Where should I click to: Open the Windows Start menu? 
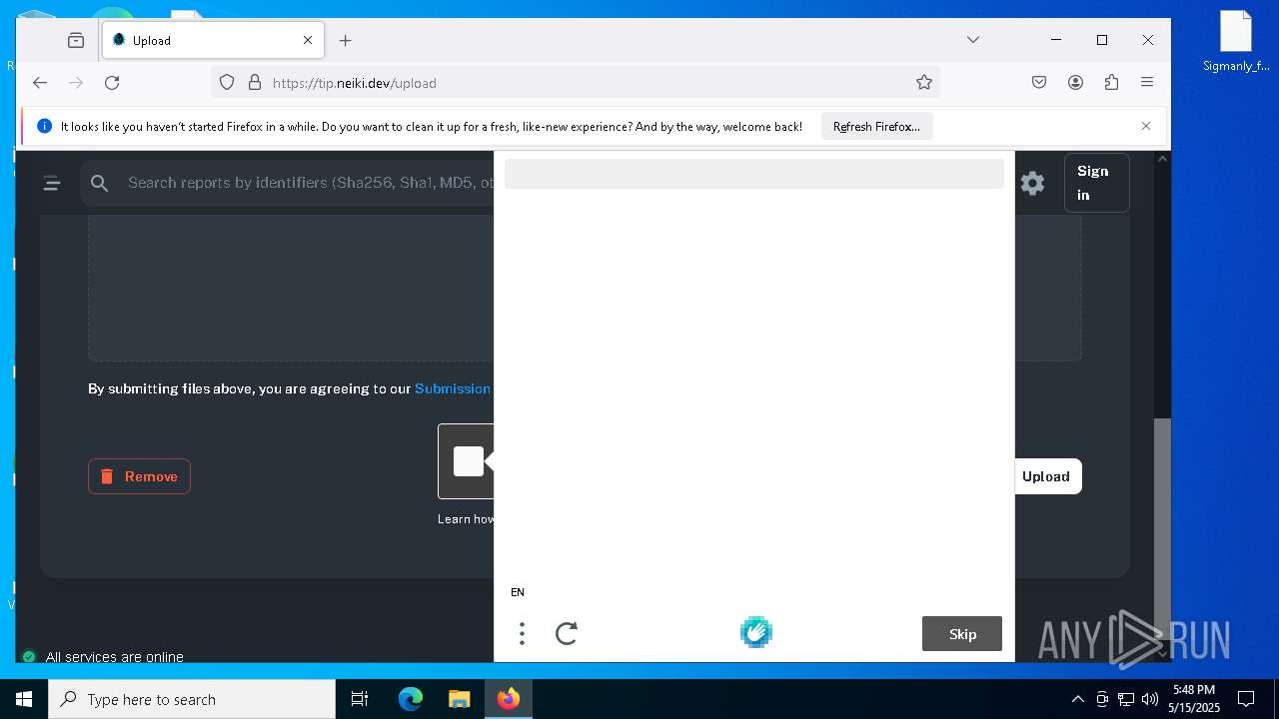(x=24, y=699)
